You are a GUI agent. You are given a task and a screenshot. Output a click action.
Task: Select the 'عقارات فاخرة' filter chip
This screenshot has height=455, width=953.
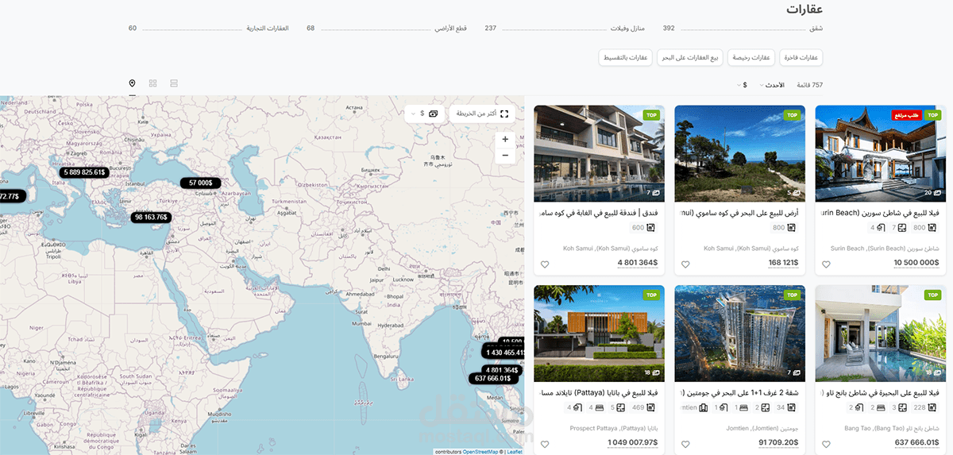tap(801, 57)
